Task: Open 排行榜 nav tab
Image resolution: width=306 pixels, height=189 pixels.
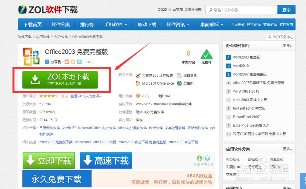Action: pos(87,25)
